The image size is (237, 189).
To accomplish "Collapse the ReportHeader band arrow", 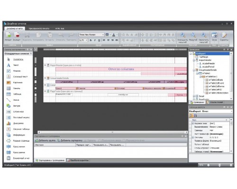I will (45, 65).
